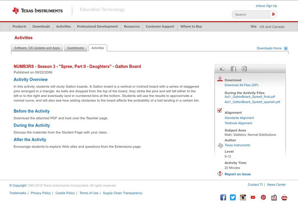Image resolution: width=298 pixels, height=204 pixels.
Task: Click the '9-12' level value
Action: pyautogui.click(x=228, y=156)
